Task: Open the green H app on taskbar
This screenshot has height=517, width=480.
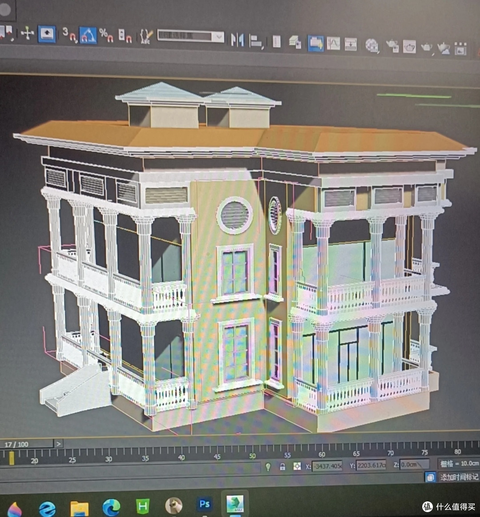Action: (143, 506)
